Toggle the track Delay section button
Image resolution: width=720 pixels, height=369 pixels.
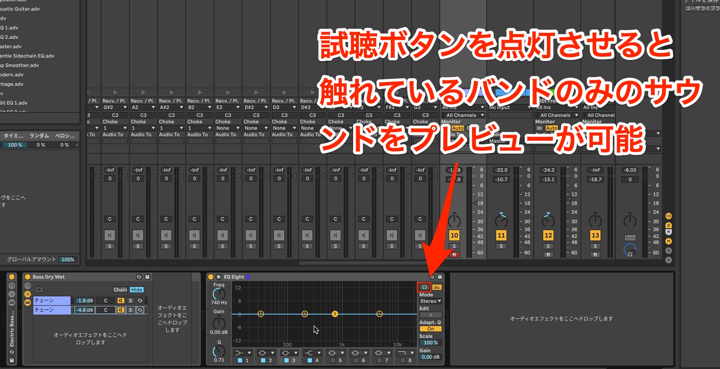click(669, 250)
